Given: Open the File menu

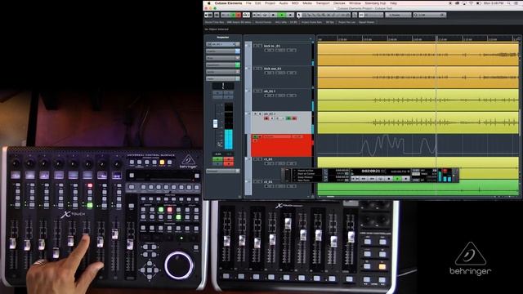Looking at the screenshot, I should (248, 3).
